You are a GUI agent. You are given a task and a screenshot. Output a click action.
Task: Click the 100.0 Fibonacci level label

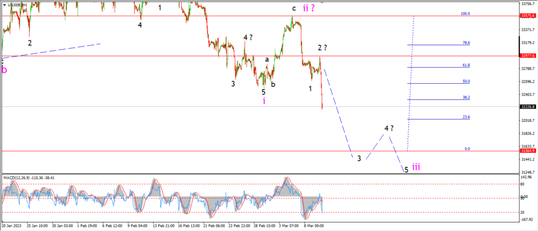pyautogui.click(x=465, y=14)
